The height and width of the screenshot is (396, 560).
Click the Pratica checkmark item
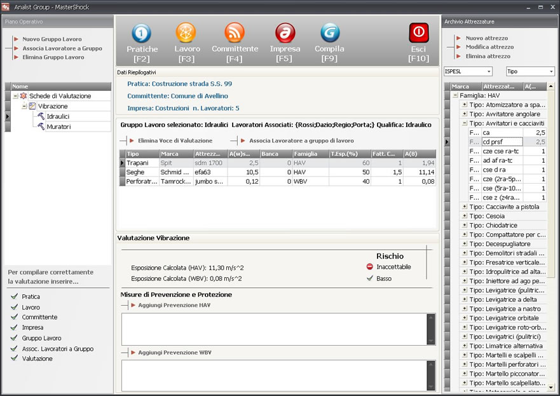pyautogui.click(x=14, y=297)
